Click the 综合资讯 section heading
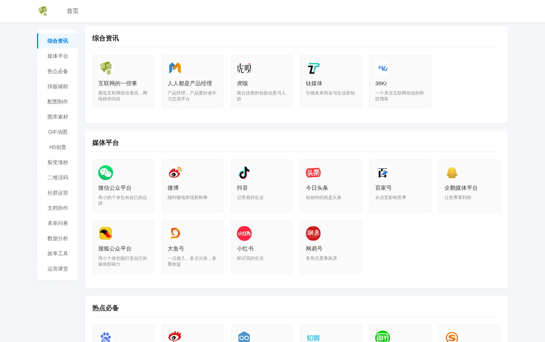The image size is (545, 342). tap(106, 39)
